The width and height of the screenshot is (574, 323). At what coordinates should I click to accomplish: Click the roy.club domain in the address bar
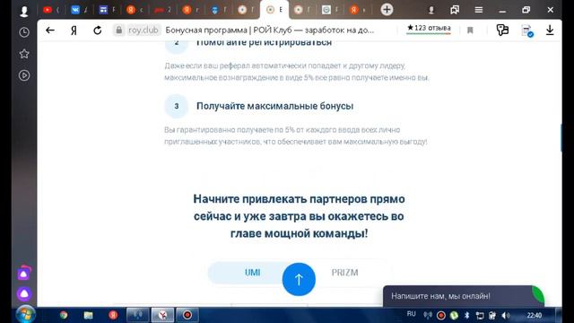[143, 30]
